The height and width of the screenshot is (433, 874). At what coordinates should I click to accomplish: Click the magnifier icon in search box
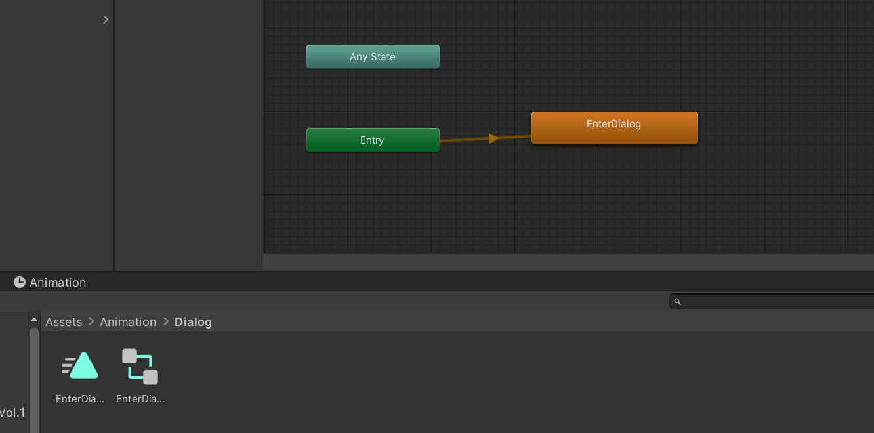point(678,302)
